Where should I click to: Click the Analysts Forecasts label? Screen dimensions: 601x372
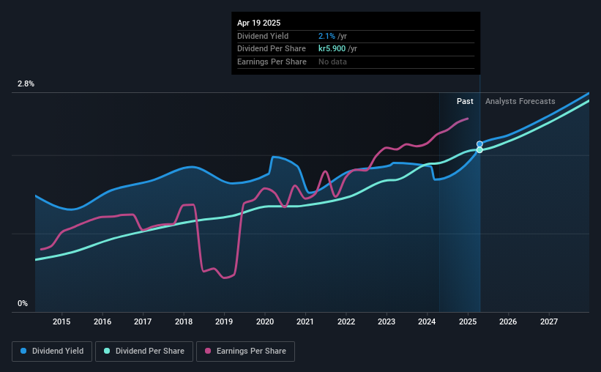(x=520, y=101)
